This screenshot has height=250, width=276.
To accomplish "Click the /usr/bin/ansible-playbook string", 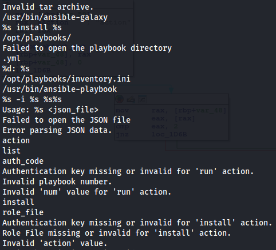I will tap(60, 89).
